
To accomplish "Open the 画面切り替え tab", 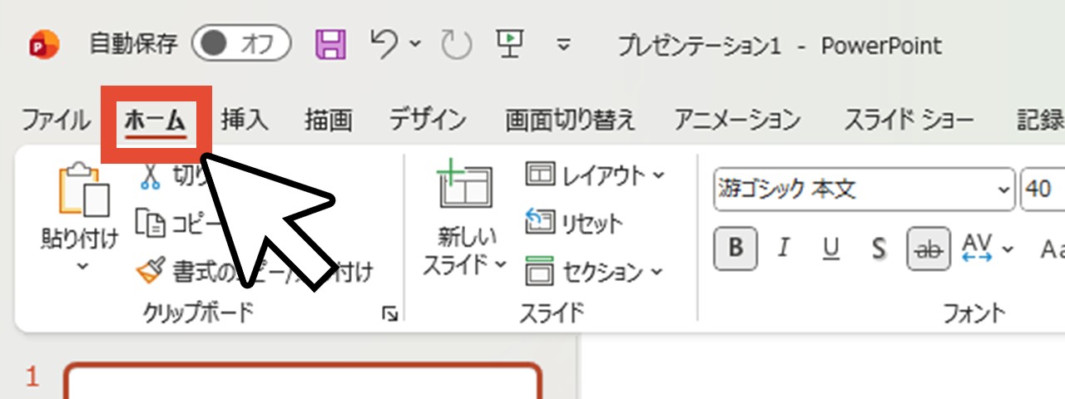I will (570, 121).
